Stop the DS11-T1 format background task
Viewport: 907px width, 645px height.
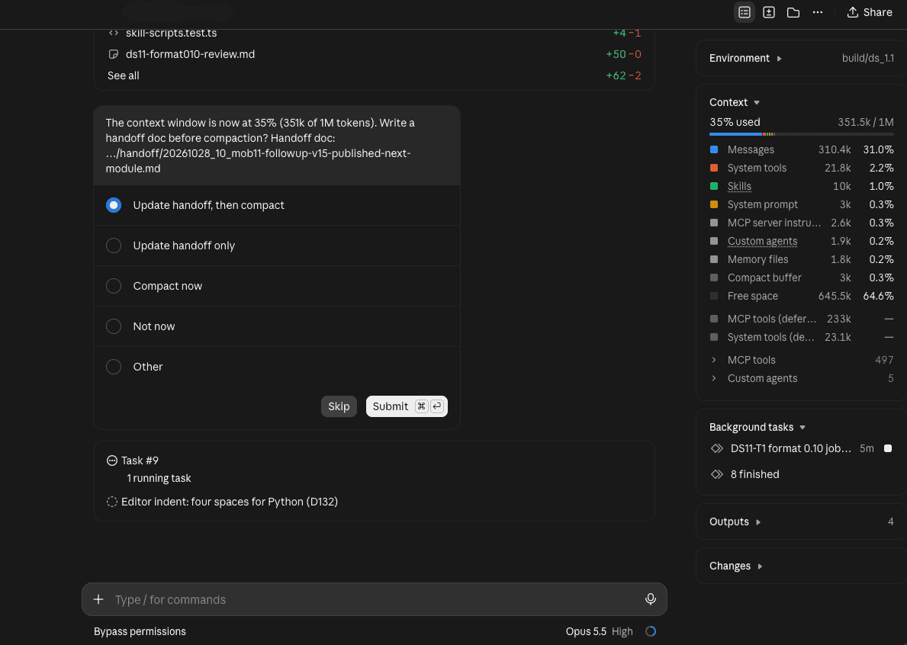coord(888,448)
